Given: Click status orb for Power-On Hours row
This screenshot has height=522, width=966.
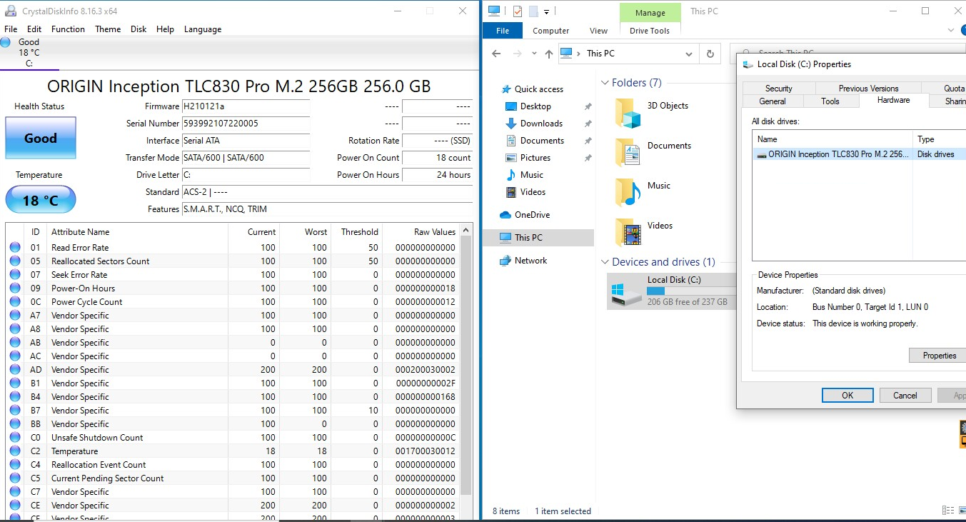Looking at the screenshot, I should 15,288.
